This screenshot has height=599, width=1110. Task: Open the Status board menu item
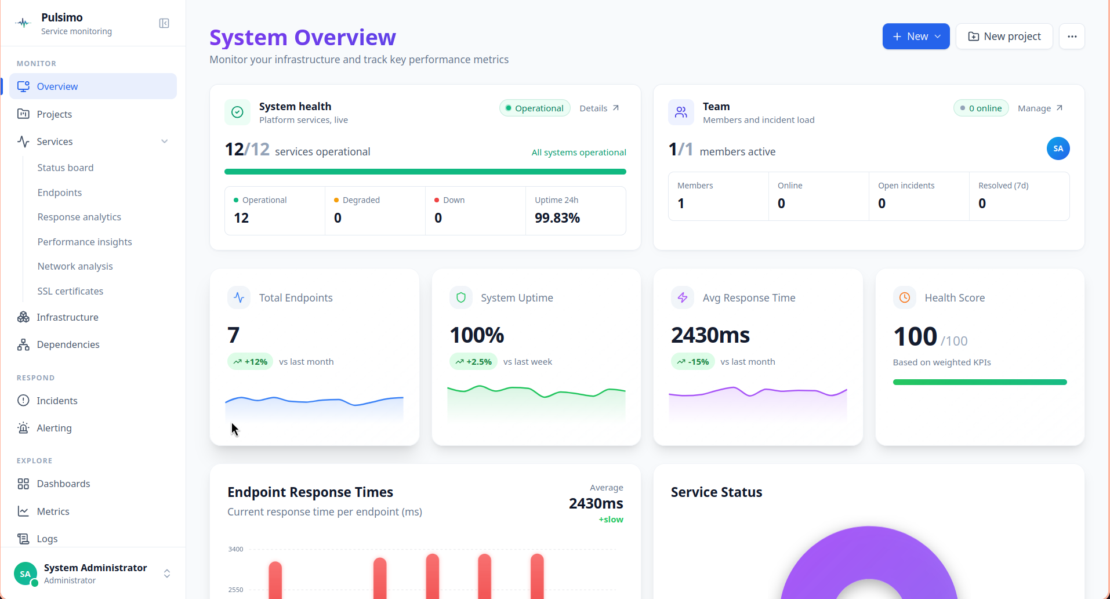coord(66,168)
